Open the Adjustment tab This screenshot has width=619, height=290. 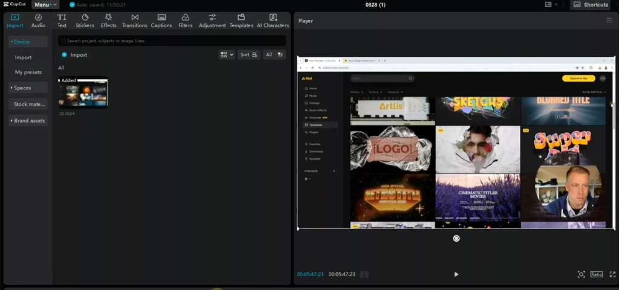(x=212, y=21)
